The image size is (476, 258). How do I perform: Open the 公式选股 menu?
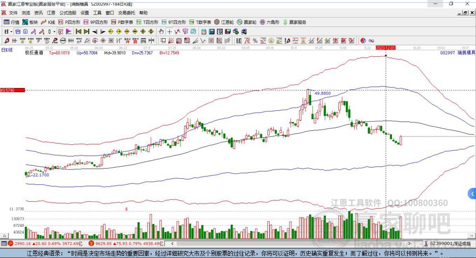(68, 13)
